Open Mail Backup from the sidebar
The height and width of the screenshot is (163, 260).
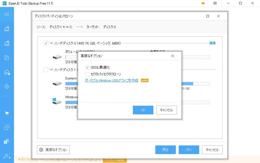pyautogui.click(x=7, y=72)
